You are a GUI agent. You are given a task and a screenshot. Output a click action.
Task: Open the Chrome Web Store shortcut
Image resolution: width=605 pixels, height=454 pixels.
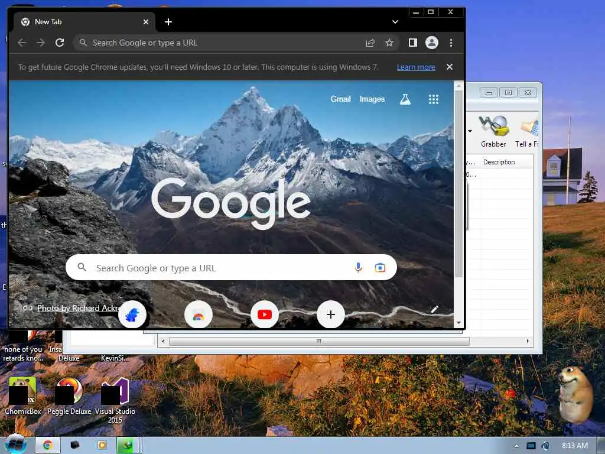click(199, 314)
